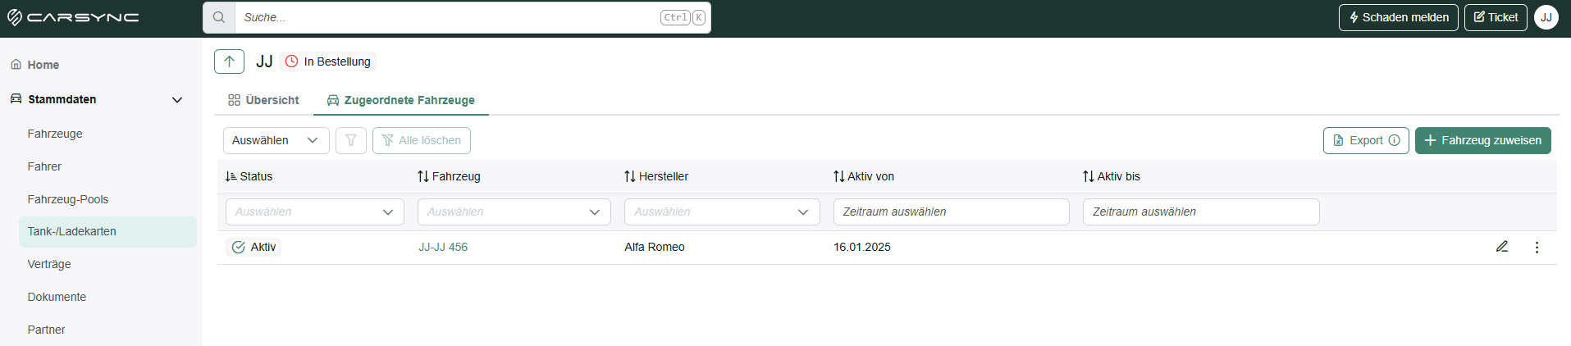
Task: Click the search magnifier icon
Action: pyautogui.click(x=219, y=17)
